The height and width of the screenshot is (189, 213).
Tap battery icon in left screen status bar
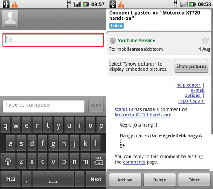86,4
